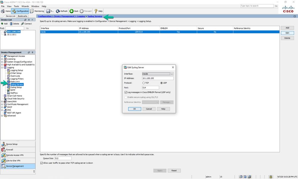Image resolution: width=298 pixels, height=179 pixels.
Task: Open the Interface dropdown in Edit Syslog Server
Action: click(172, 74)
